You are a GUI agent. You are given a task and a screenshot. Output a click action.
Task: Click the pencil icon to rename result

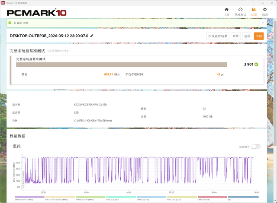coord(92,36)
